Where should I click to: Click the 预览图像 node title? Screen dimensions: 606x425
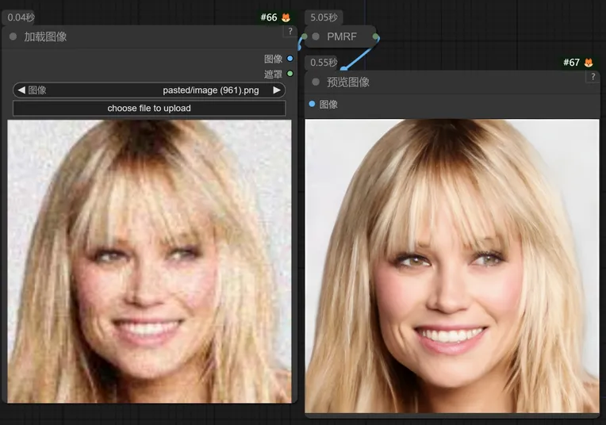point(348,82)
